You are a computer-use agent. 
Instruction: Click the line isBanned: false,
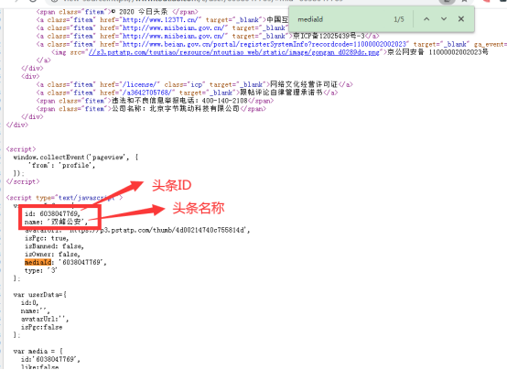coord(54,246)
